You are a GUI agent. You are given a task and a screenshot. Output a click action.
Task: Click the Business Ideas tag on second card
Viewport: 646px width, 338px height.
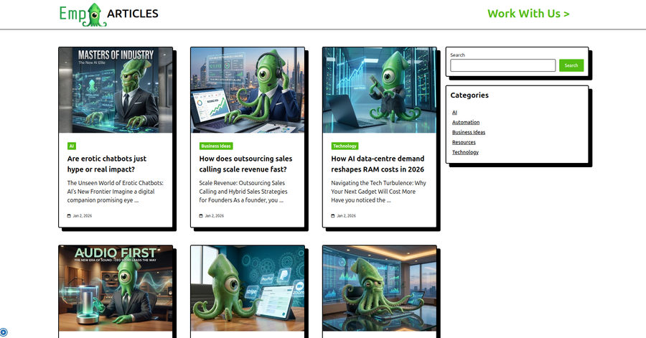(216, 146)
